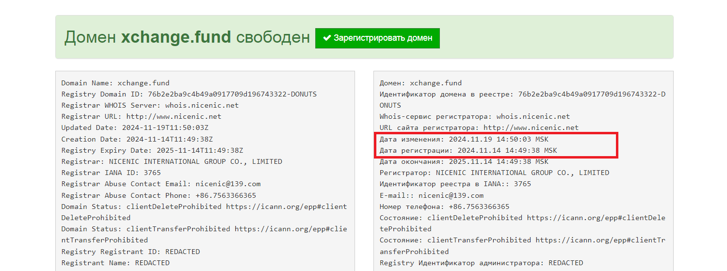Screen dimensions: 727x271
Task: Select the line 'Registrar: NICENIC INTERNATIONAL GROUP CO., LIMITED'
Action: (x=172, y=161)
